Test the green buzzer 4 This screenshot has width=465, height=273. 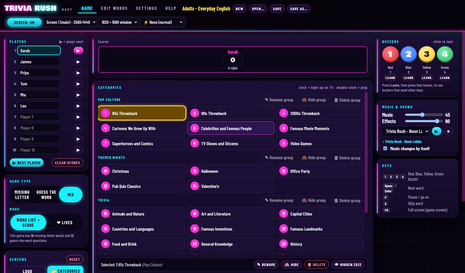(x=445, y=54)
